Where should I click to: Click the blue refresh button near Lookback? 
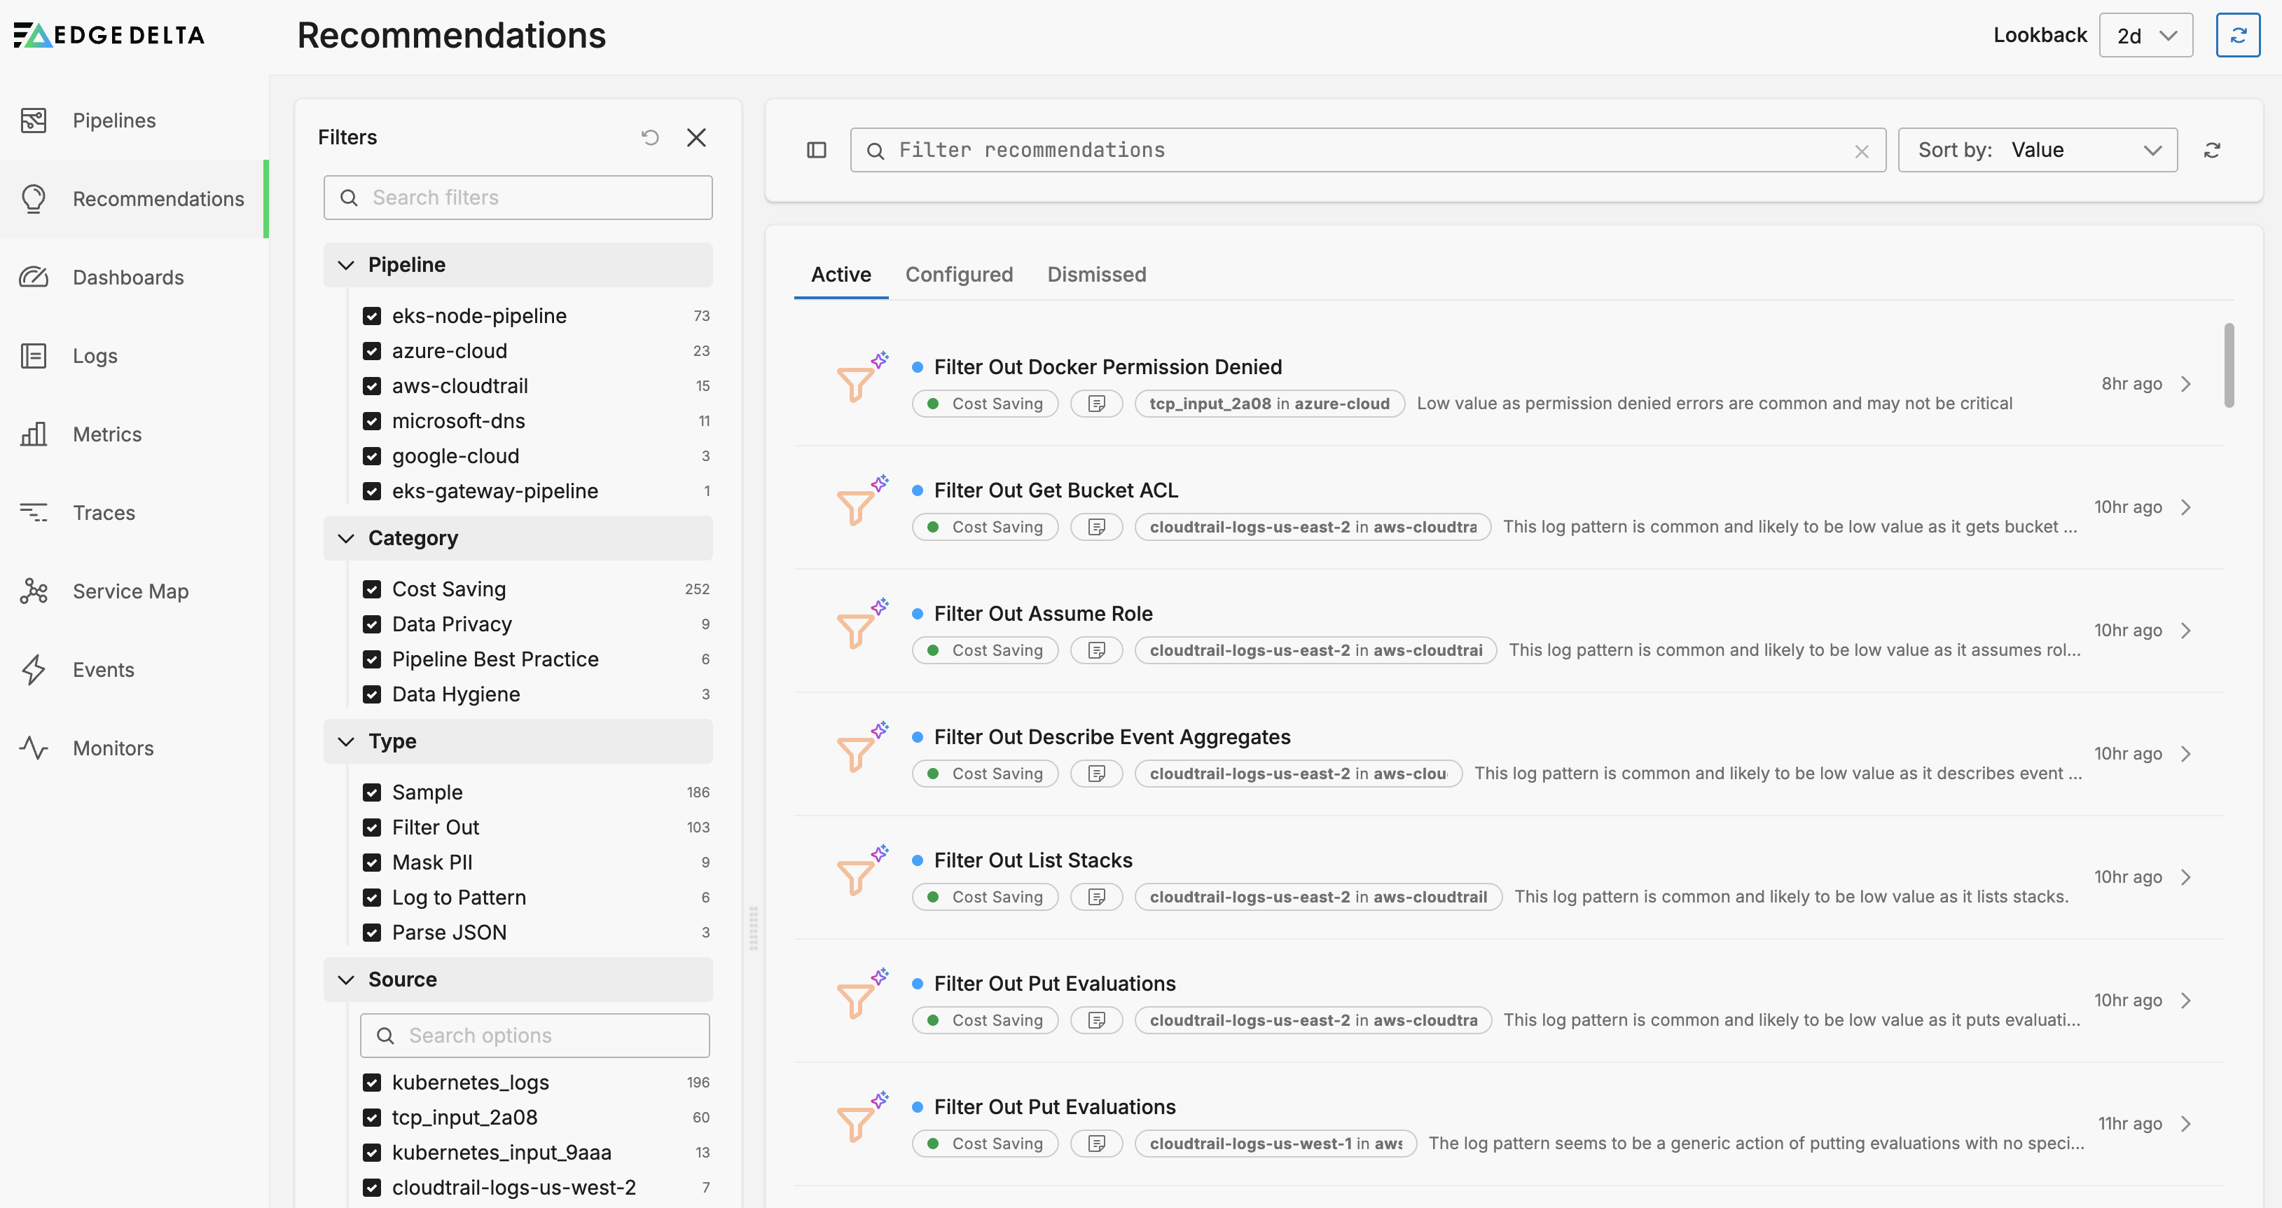(2238, 36)
